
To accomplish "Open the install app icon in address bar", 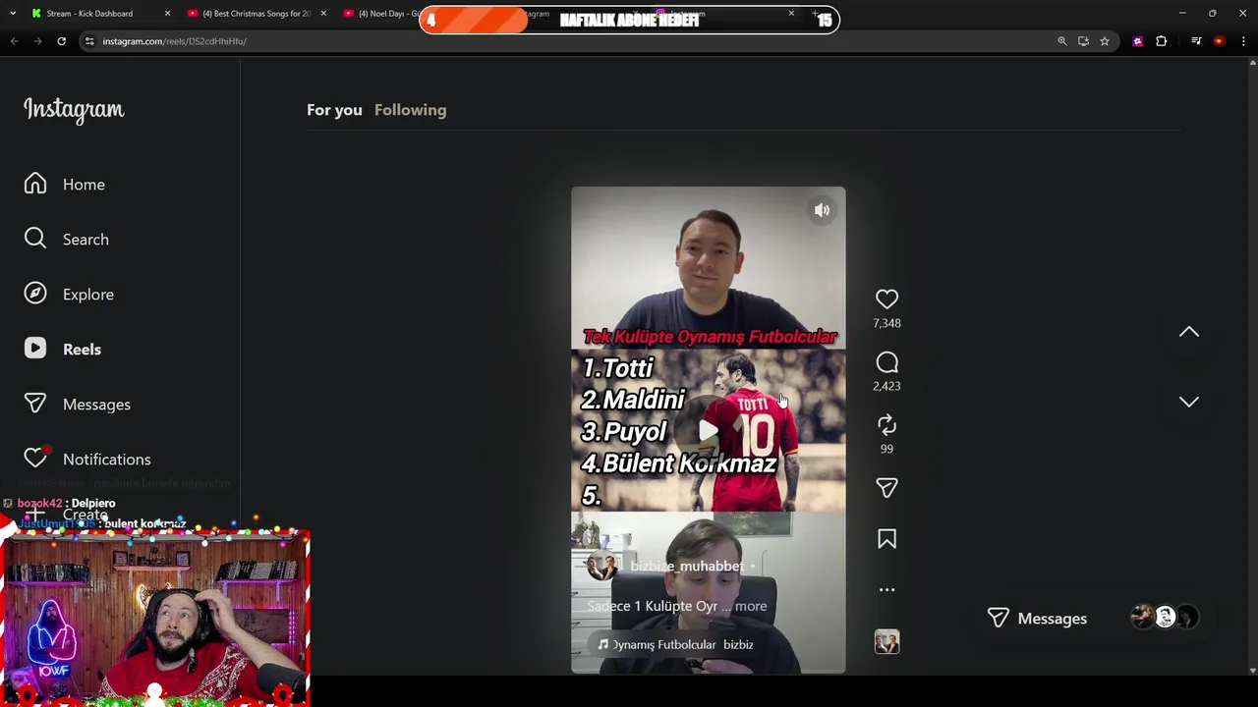I will 1083,41.
